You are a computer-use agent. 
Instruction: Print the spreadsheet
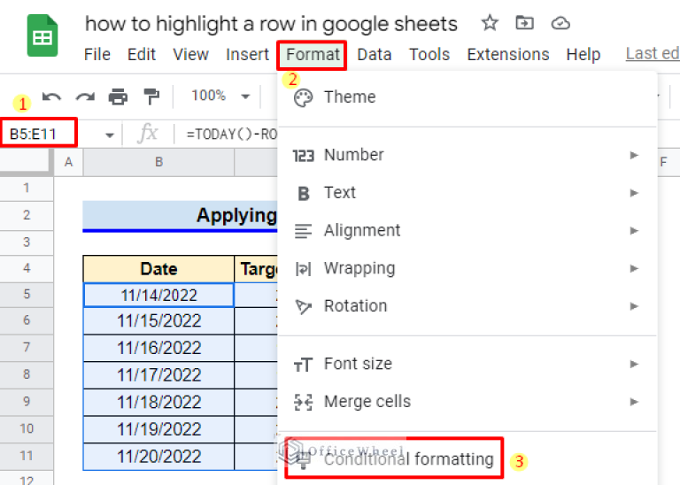[x=118, y=96]
